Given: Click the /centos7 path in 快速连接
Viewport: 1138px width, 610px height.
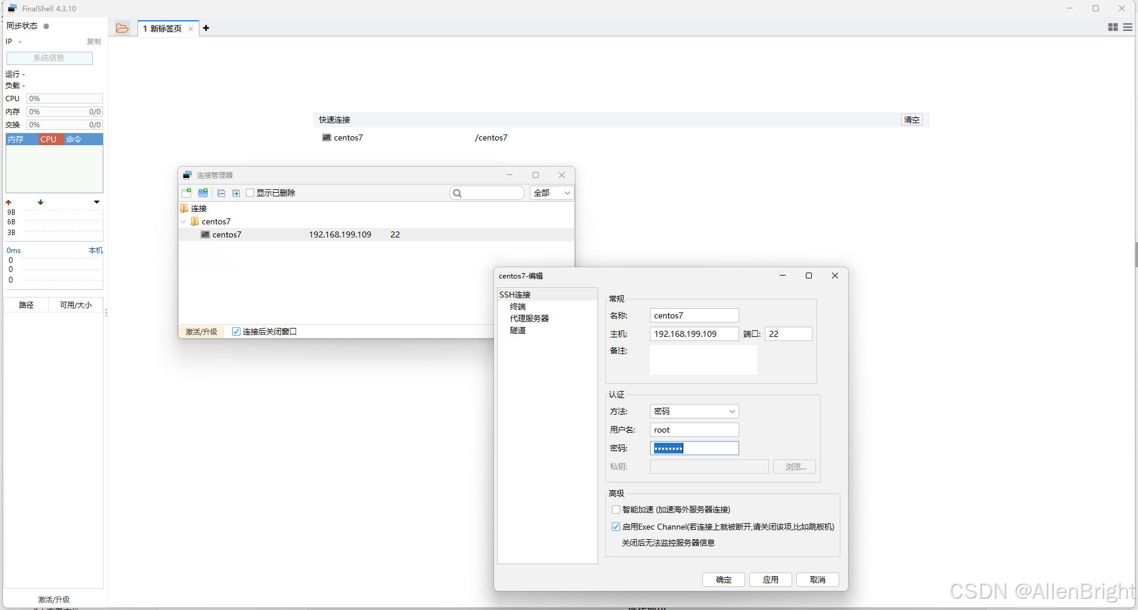Looking at the screenshot, I should pos(491,137).
